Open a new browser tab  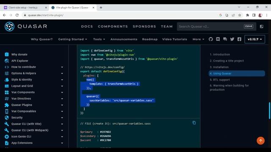(101, 8)
